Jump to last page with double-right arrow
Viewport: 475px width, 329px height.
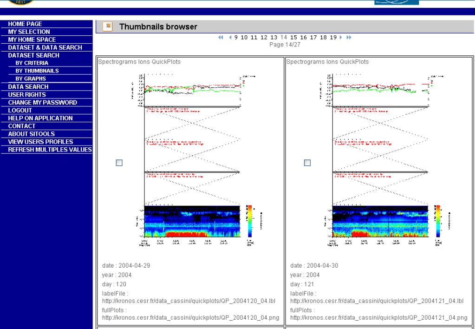coord(349,37)
